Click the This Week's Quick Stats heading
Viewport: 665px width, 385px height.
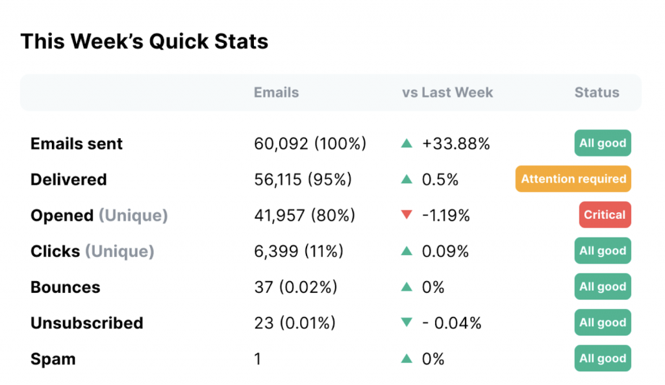[x=144, y=42]
